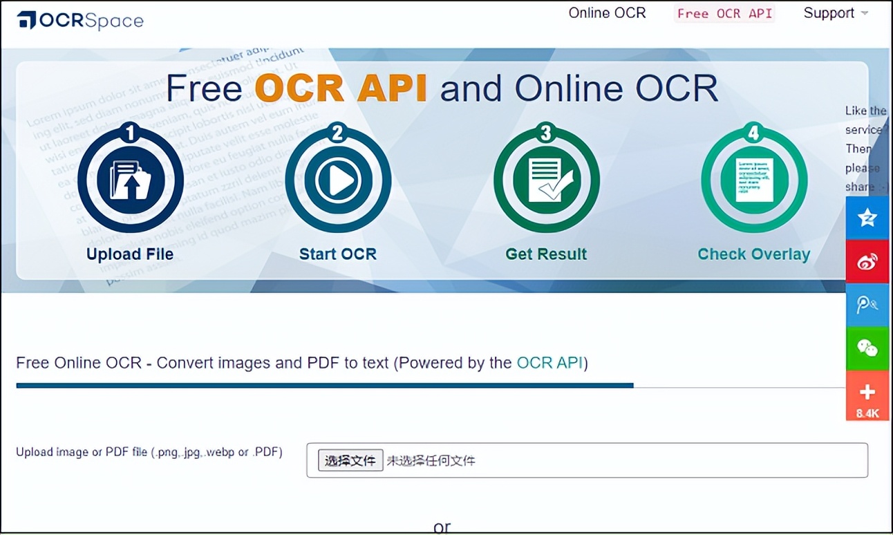Share on Weibo with the red icon
The height and width of the screenshot is (535, 893).
[x=867, y=261]
